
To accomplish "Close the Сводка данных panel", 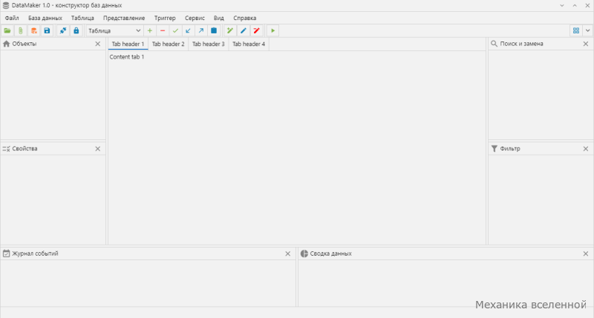I will coord(586,254).
